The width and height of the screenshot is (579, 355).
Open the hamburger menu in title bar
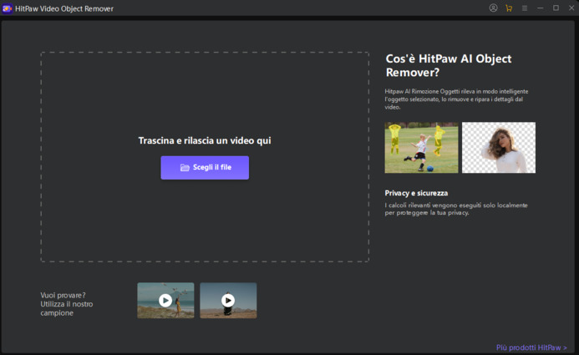[x=525, y=8]
